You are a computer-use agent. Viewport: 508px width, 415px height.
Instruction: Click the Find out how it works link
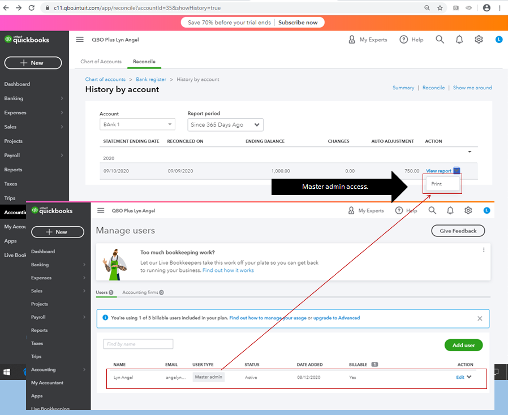click(228, 270)
